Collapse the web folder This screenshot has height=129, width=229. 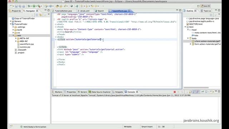tap(13, 35)
